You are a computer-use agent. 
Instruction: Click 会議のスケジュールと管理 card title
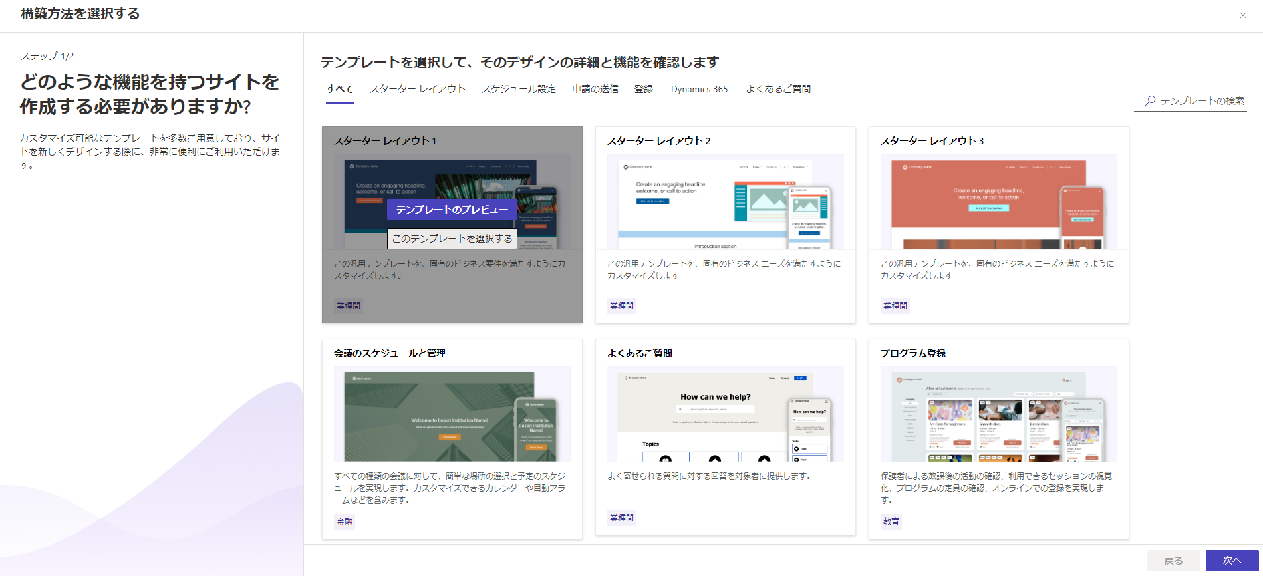(x=390, y=353)
